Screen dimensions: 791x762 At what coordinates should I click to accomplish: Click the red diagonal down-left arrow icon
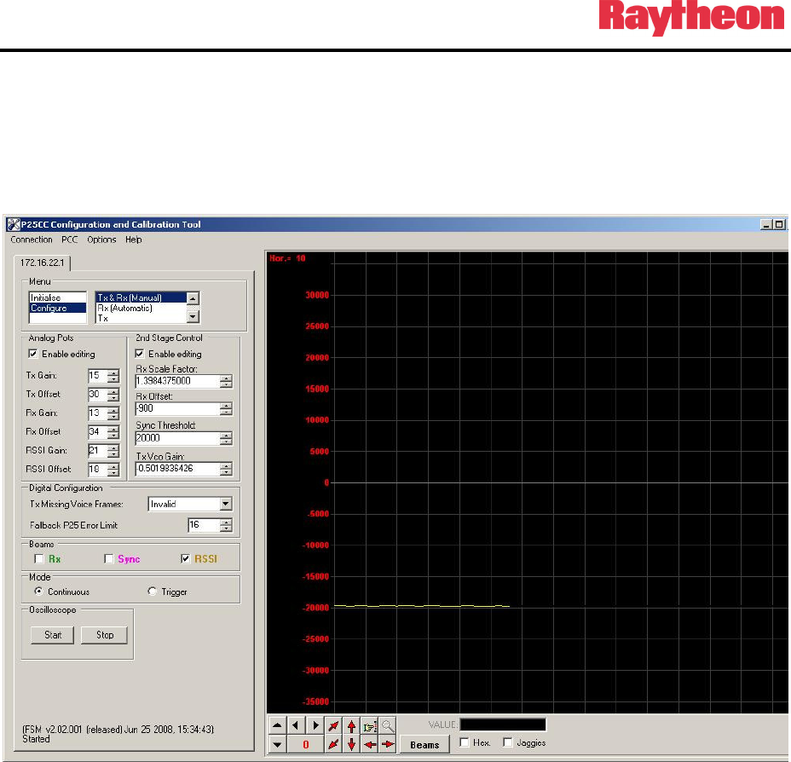tap(332, 745)
